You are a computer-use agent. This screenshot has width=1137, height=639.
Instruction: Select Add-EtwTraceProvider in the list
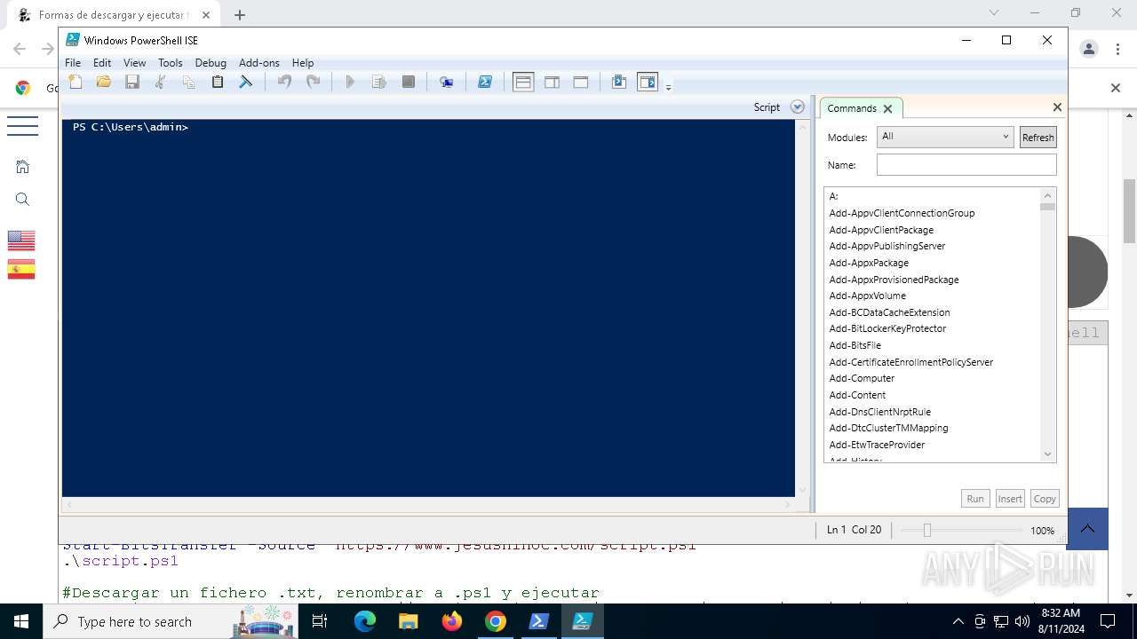pyautogui.click(x=933, y=445)
